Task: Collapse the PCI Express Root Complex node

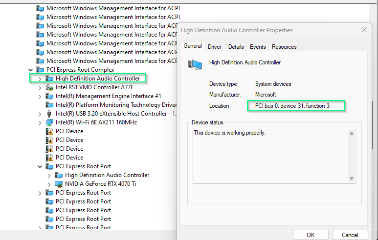Action: click(x=31, y=70)
